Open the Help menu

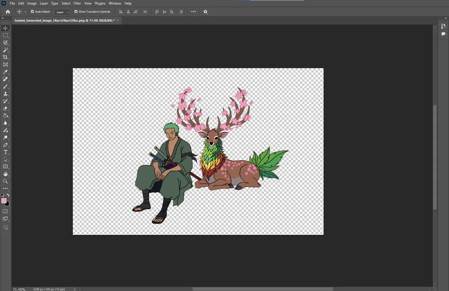(x=128, y=3)
